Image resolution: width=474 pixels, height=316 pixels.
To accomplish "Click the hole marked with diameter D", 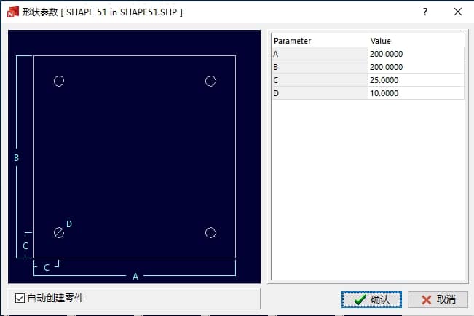I will click(x=59, y=232).
